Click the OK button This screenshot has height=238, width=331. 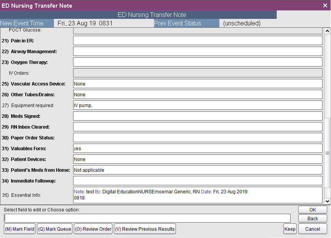[312, 210]
